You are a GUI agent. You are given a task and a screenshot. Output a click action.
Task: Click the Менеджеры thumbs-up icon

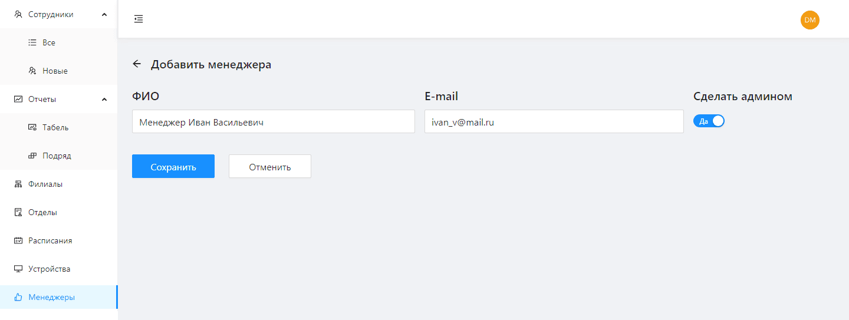click(x=18, y=297)
